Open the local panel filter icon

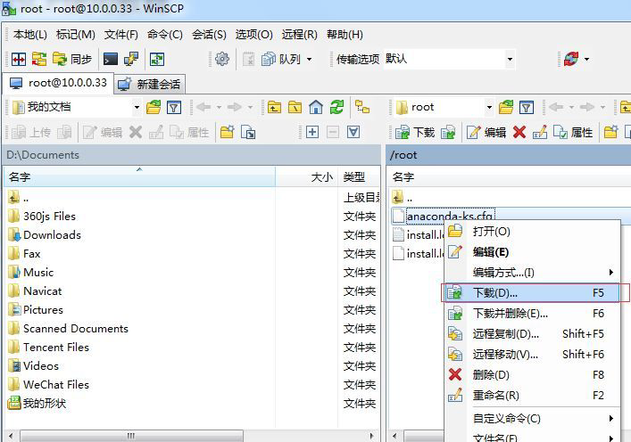click(174, 107)
